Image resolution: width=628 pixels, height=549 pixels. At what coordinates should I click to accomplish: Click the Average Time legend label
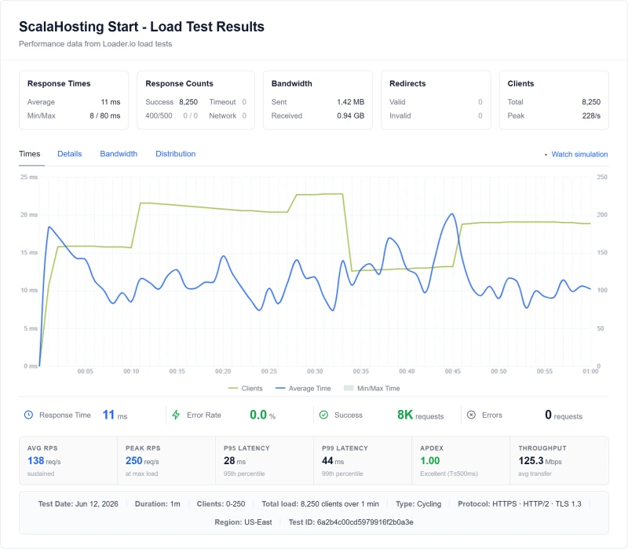coord(309,388)
